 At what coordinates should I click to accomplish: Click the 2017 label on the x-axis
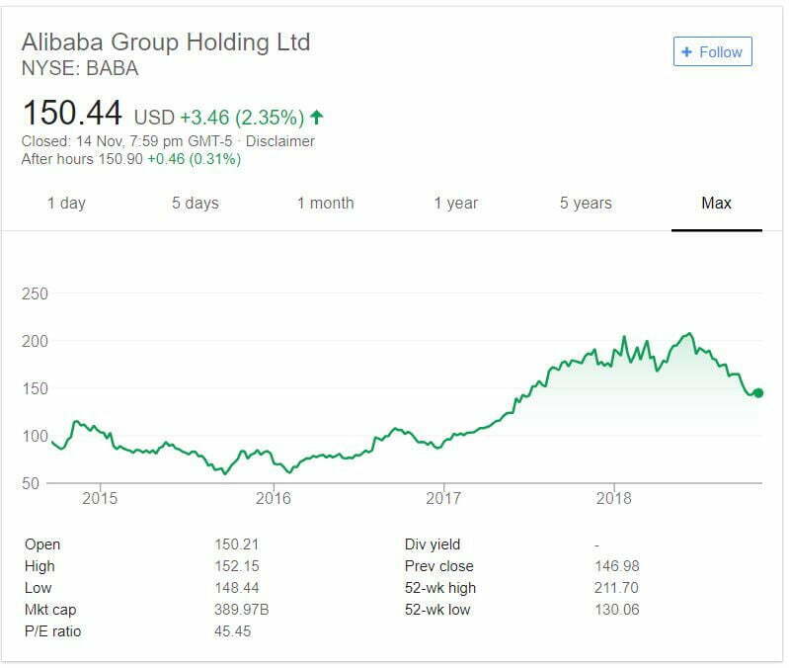[444, 498]
